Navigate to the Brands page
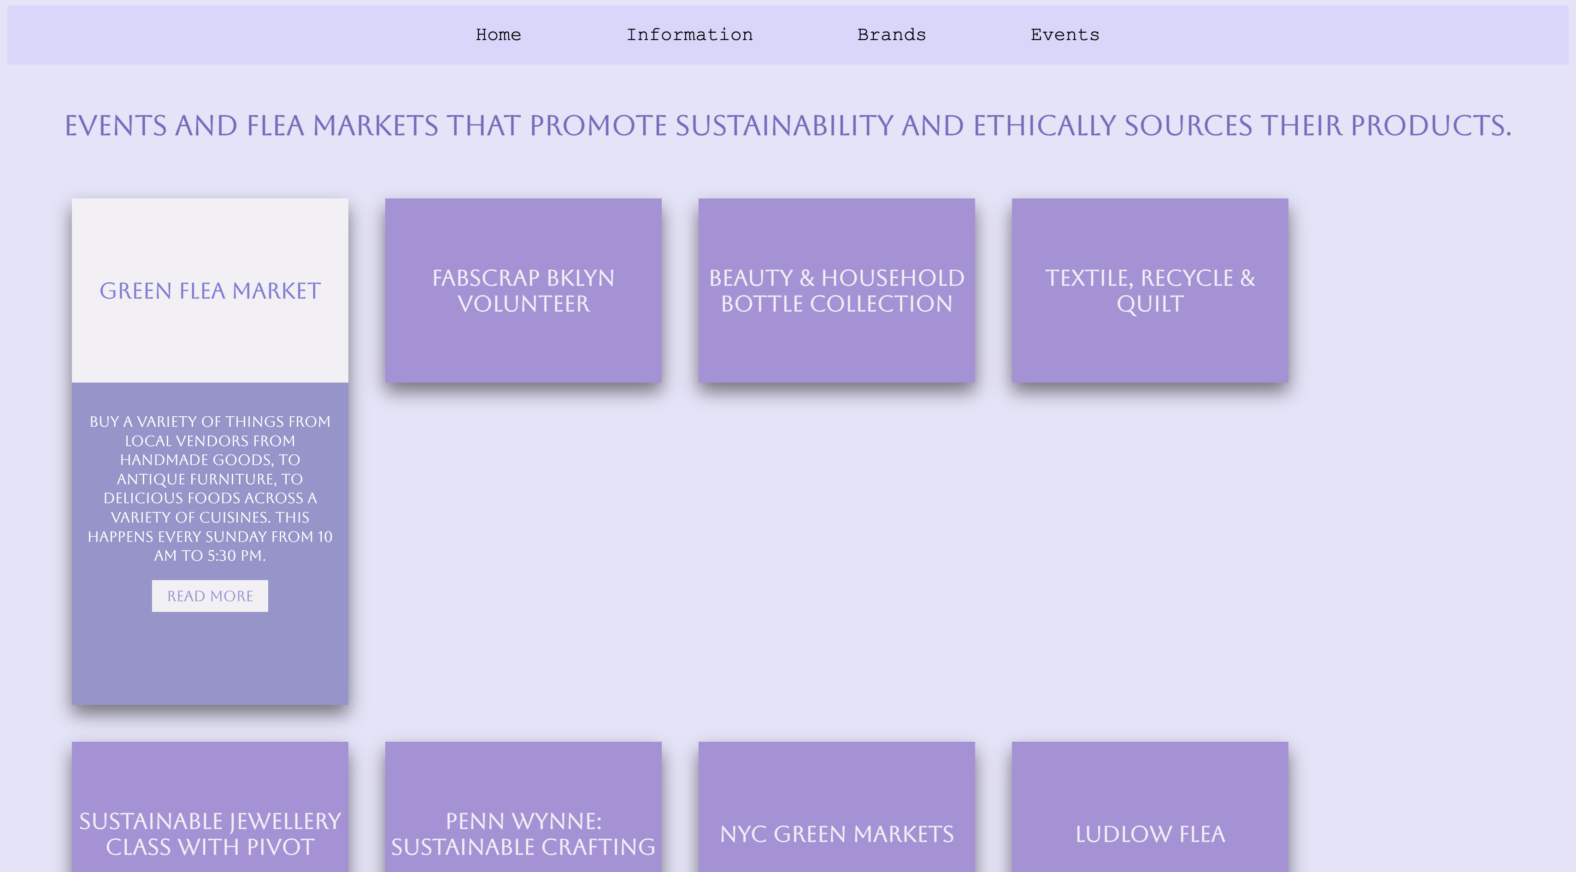 (891, 35)
